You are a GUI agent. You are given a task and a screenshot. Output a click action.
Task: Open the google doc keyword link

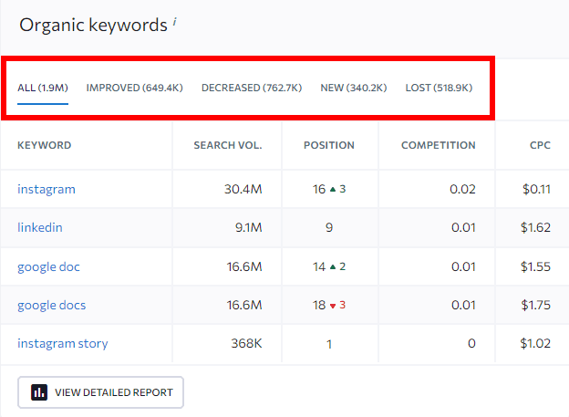48,267
